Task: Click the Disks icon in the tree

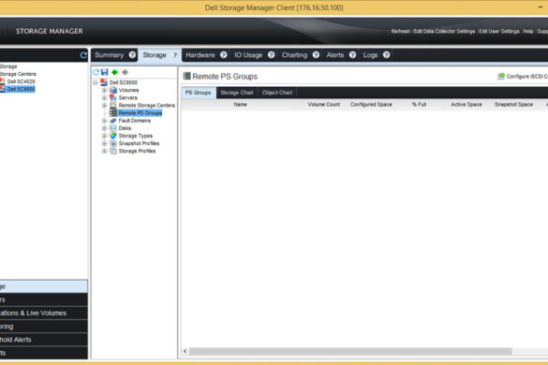Action: click(113, 128)
